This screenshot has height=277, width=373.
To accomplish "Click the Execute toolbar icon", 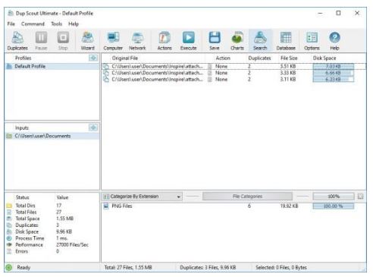I will pos(189,40).
